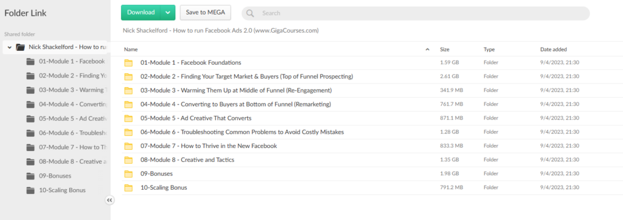Click the yellow folder icon for 04-Module 4

128,104
